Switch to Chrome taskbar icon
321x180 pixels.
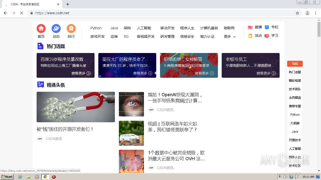pos(45,177)
